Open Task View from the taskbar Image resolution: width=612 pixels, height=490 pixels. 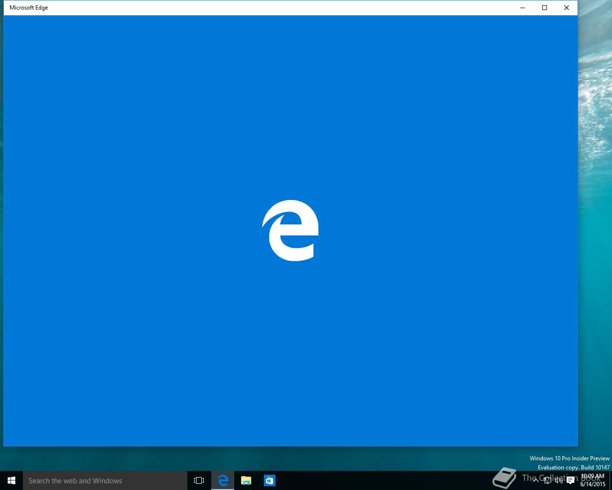click(x=199, y=480)
